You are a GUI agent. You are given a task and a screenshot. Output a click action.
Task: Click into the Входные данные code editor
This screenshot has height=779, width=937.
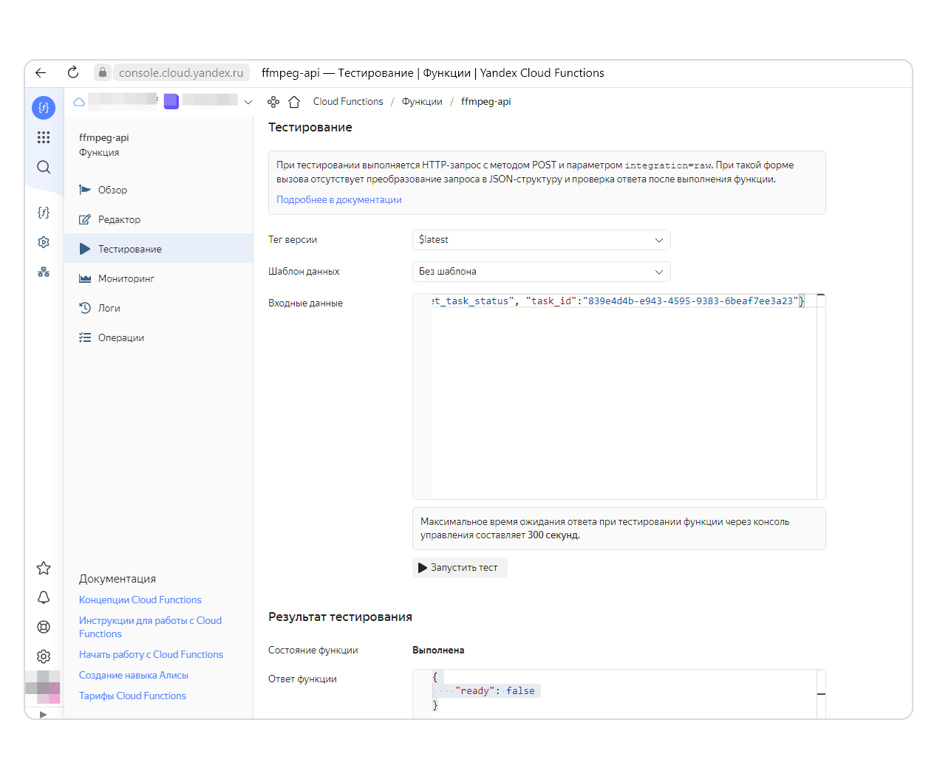[x=619, y=397]
